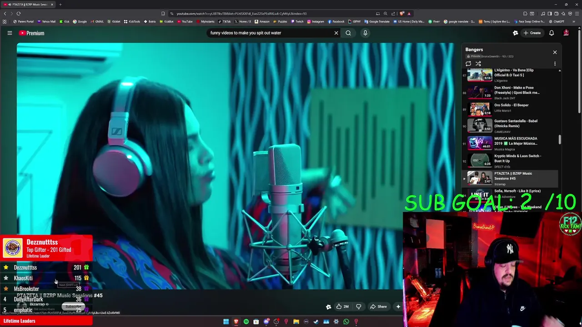Open Twitch bookmark
Screen dimensions: 582x327
click(297, 21)
